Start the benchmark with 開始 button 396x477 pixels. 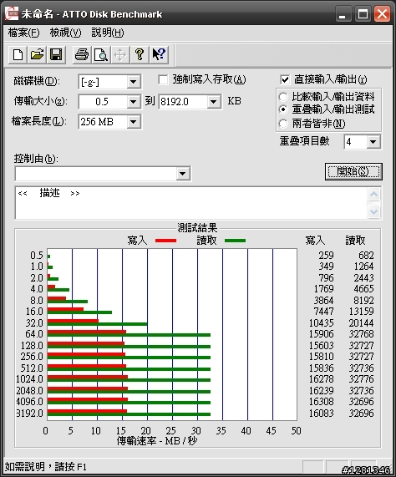[353, 171]
